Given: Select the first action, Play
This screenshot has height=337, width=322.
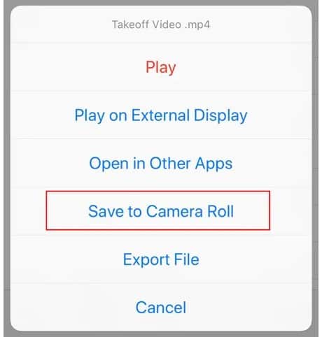Looking at the screenshot, I should pyautogui.click(x=161, y=67).
